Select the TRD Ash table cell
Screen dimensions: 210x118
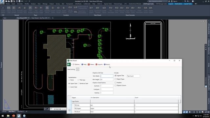82,105
